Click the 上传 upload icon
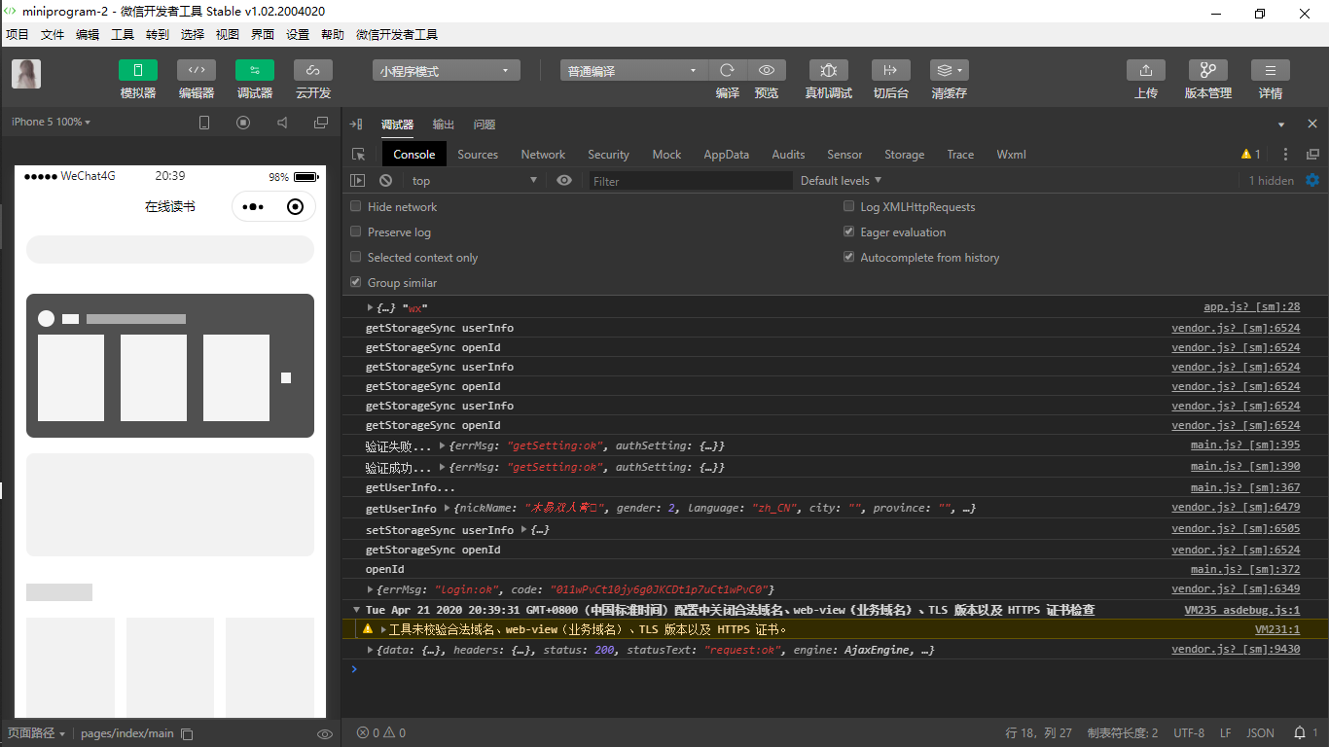The width and height of the screenshot is (1329, 747). click(x=1145, y=71)
